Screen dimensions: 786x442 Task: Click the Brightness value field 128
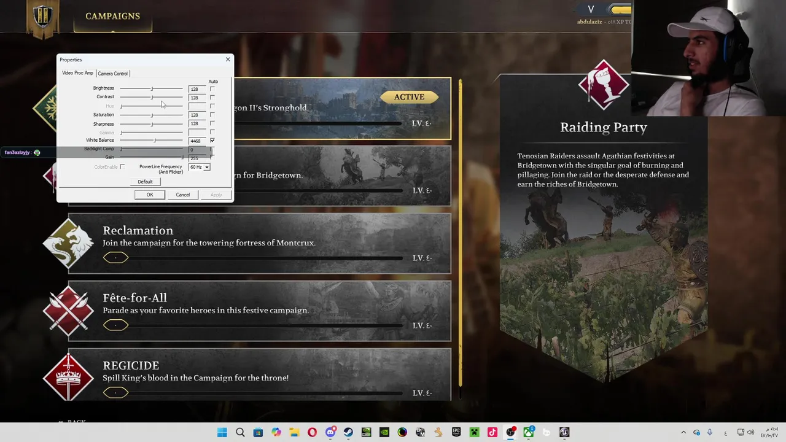pyautogui.click(x=197, y=89)
